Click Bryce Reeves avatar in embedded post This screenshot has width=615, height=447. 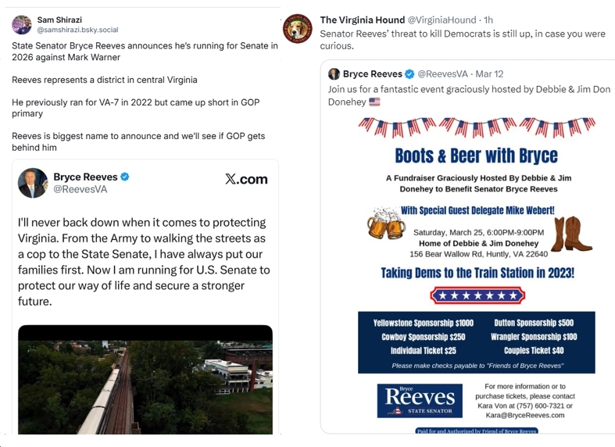[33, 183]
